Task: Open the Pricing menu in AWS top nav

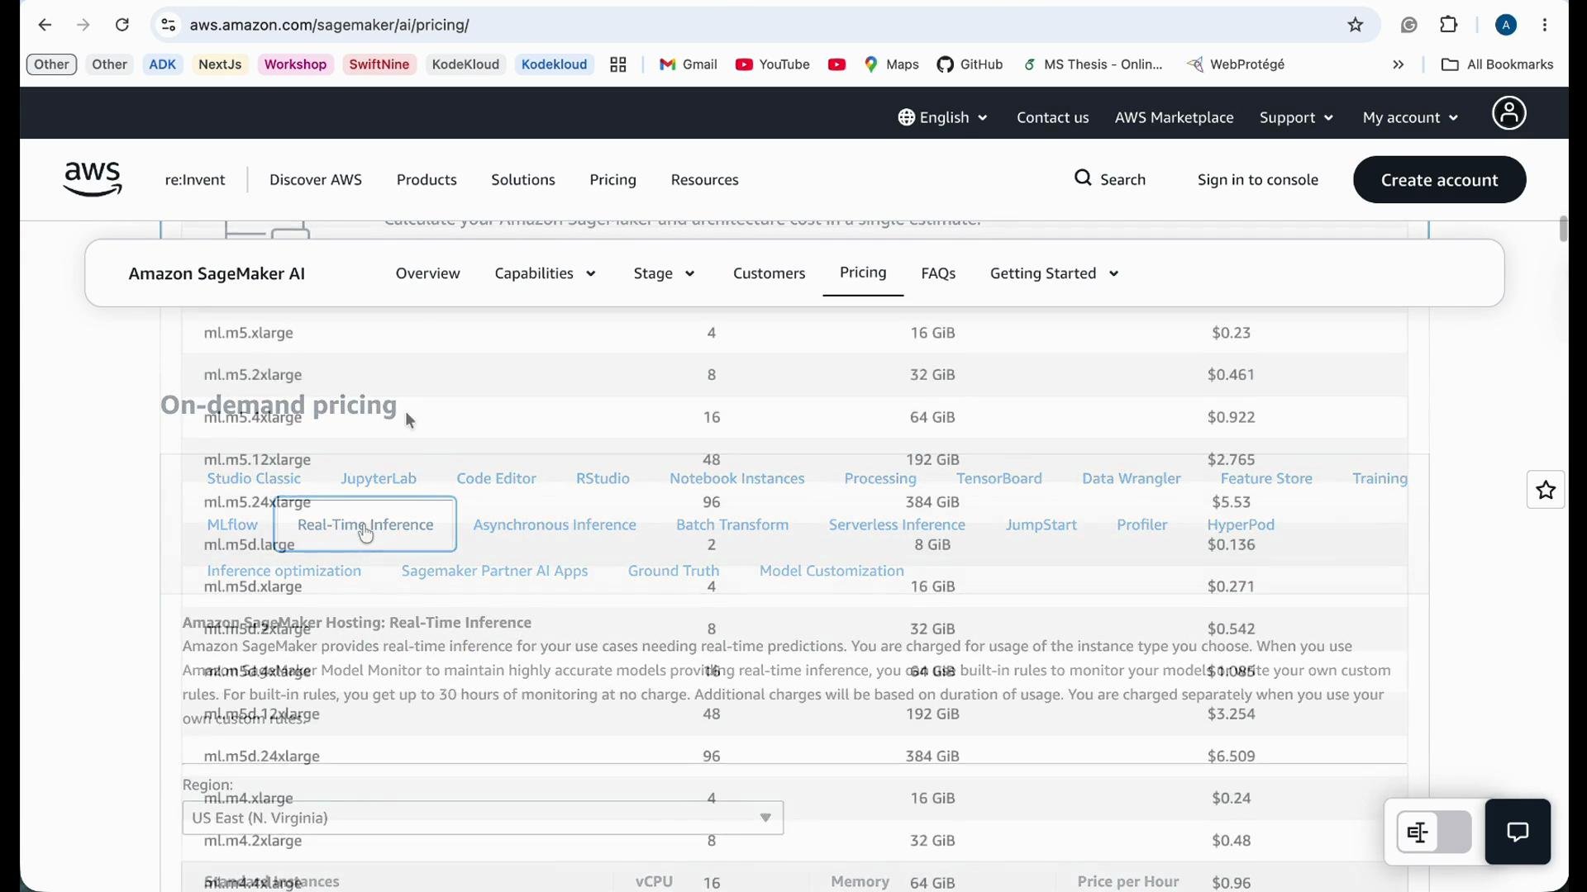Action: click(x=613, y=180)
